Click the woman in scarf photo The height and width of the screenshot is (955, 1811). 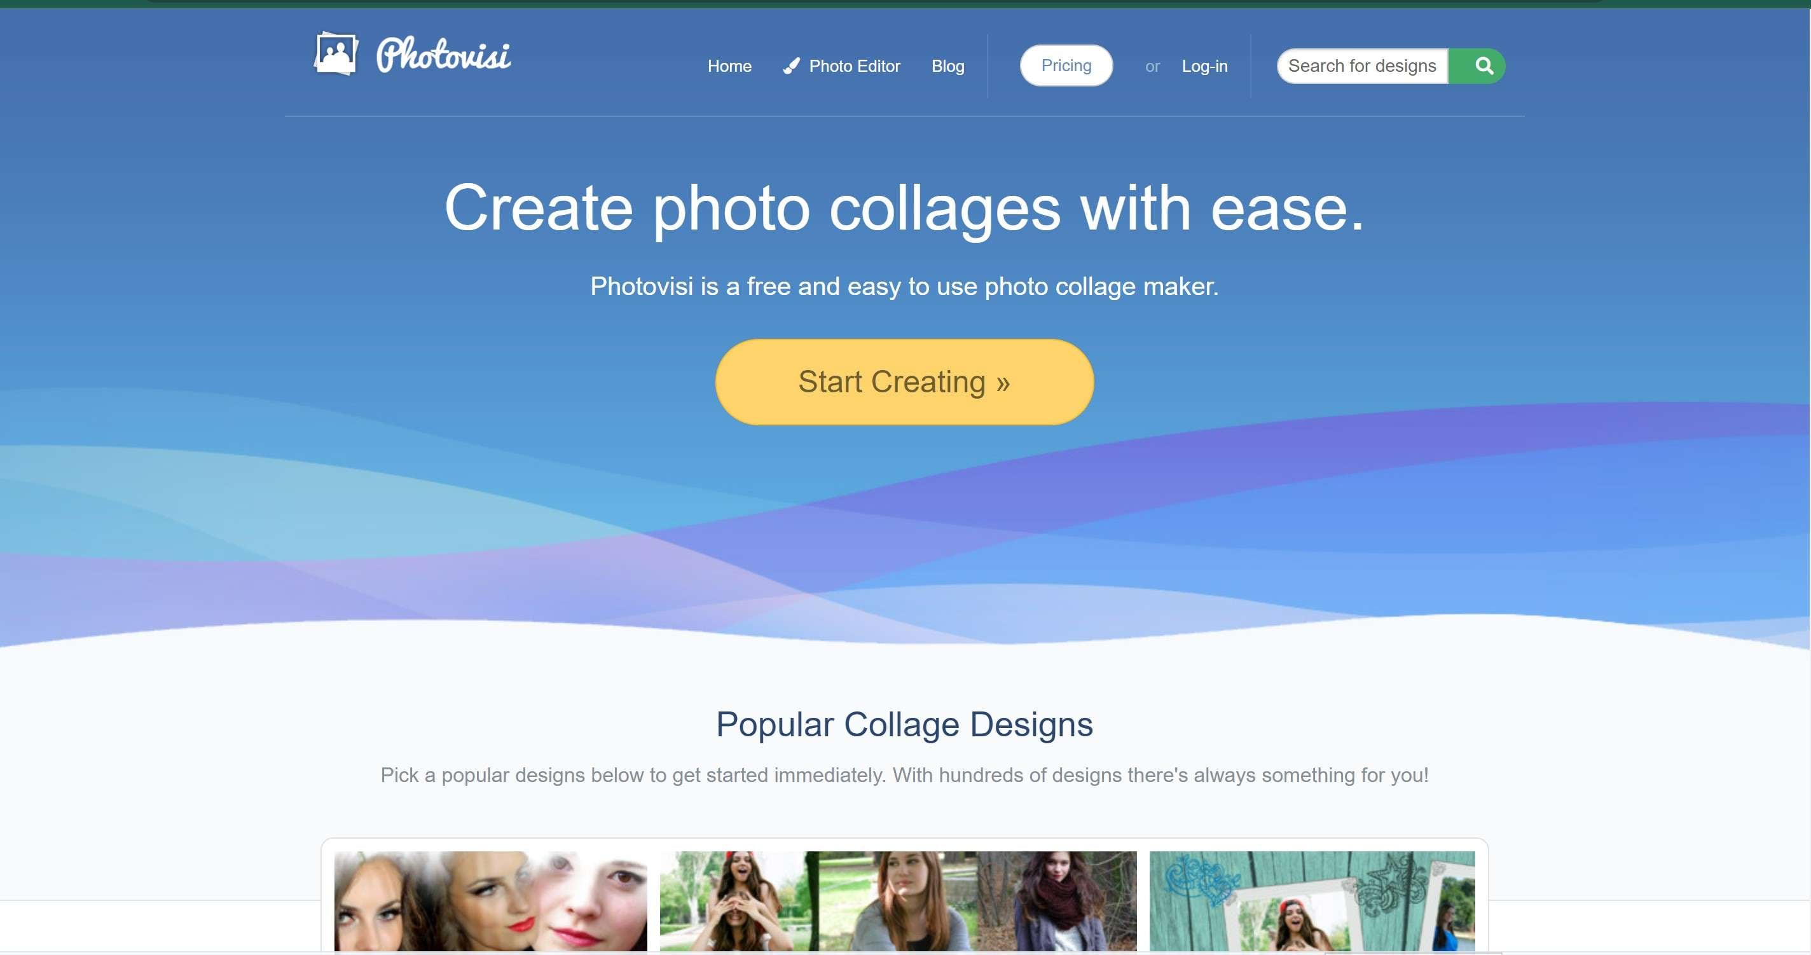1057,901
